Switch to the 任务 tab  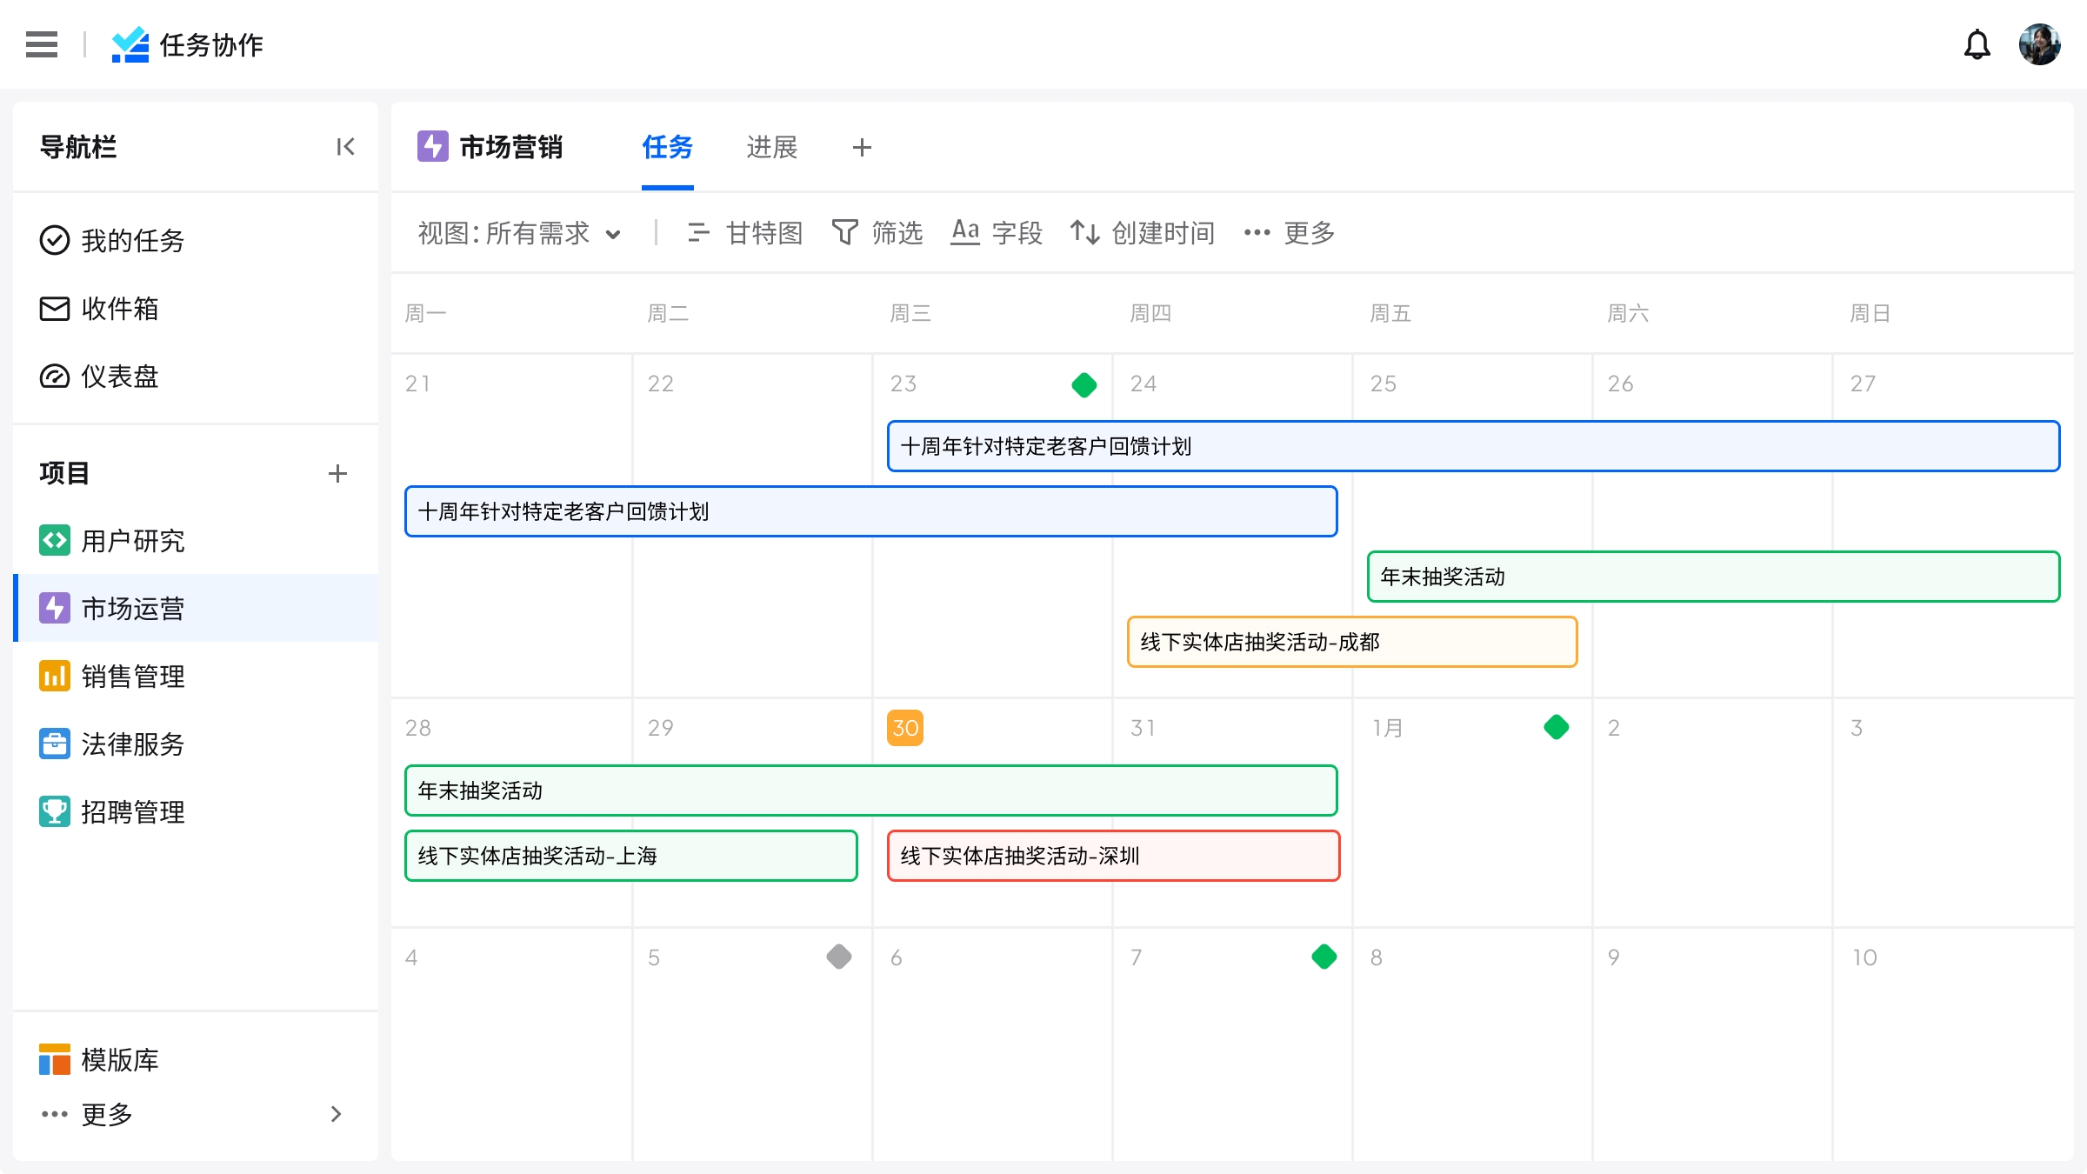coord(667,147)
